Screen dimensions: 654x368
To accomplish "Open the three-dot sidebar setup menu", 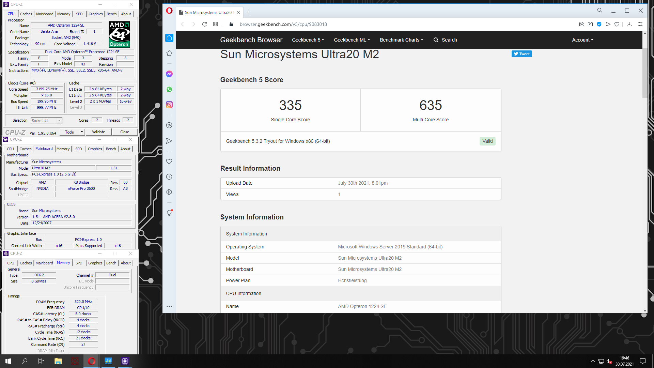I will (x=169, y=306).
